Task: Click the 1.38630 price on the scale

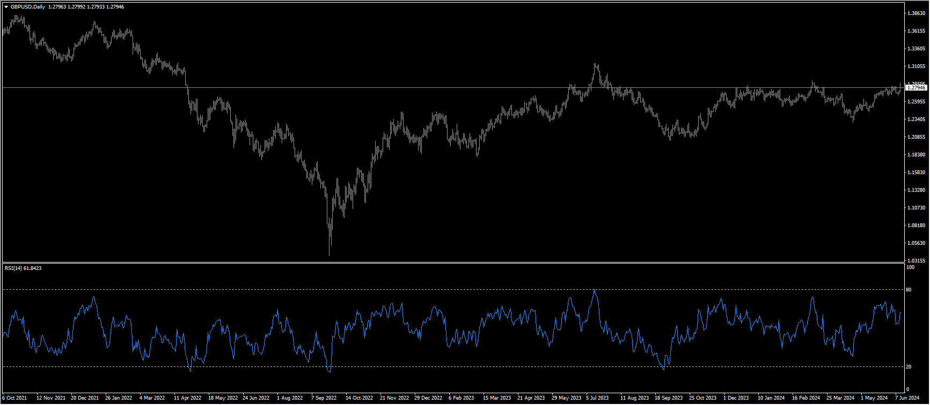Action: 916,13
